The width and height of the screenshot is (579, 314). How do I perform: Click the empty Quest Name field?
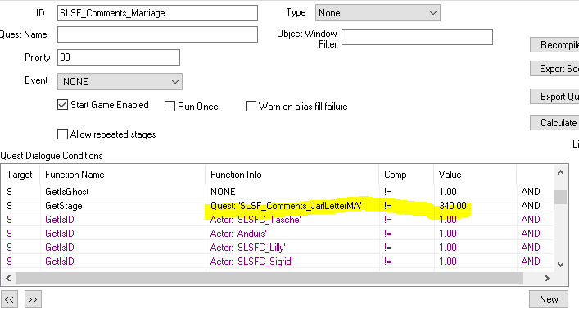157,34
